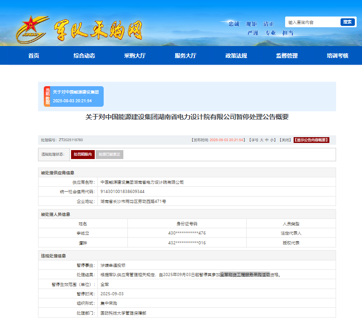Select 服务大厅 from the navigation bar
The image size is (362, 331).
tap(185, 56)
